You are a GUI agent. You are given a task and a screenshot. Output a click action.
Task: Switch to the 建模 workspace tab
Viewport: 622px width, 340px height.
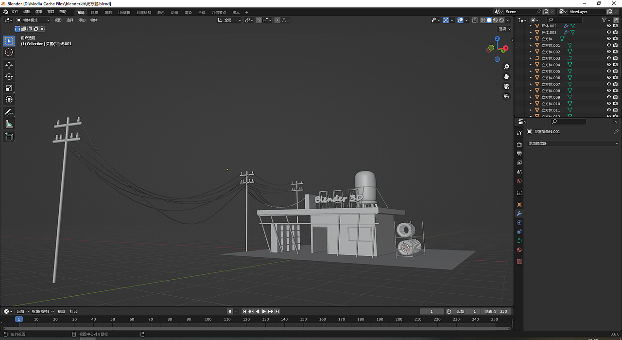click(x=94, y=12)
